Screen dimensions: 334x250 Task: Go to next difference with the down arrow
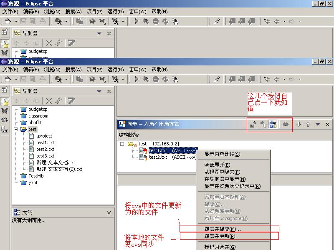pos(299,124)
